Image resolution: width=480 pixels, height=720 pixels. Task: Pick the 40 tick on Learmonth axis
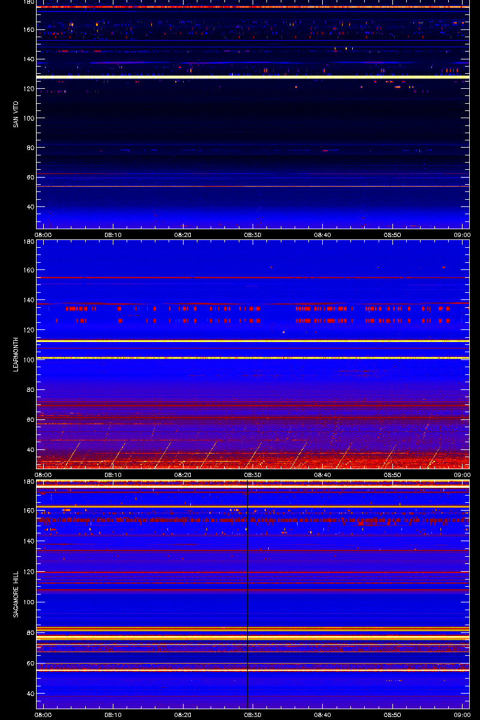click(x=31, y=450)
